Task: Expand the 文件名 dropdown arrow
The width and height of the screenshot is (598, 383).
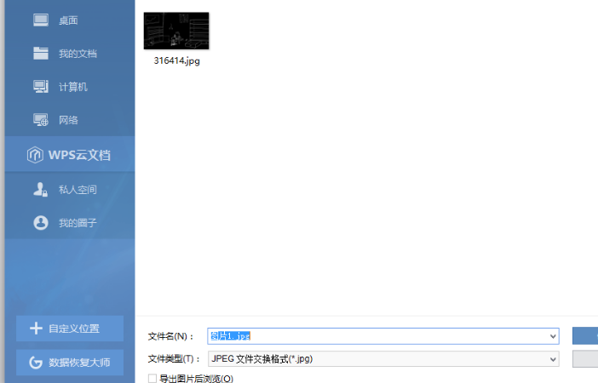Action: (553, 336)
